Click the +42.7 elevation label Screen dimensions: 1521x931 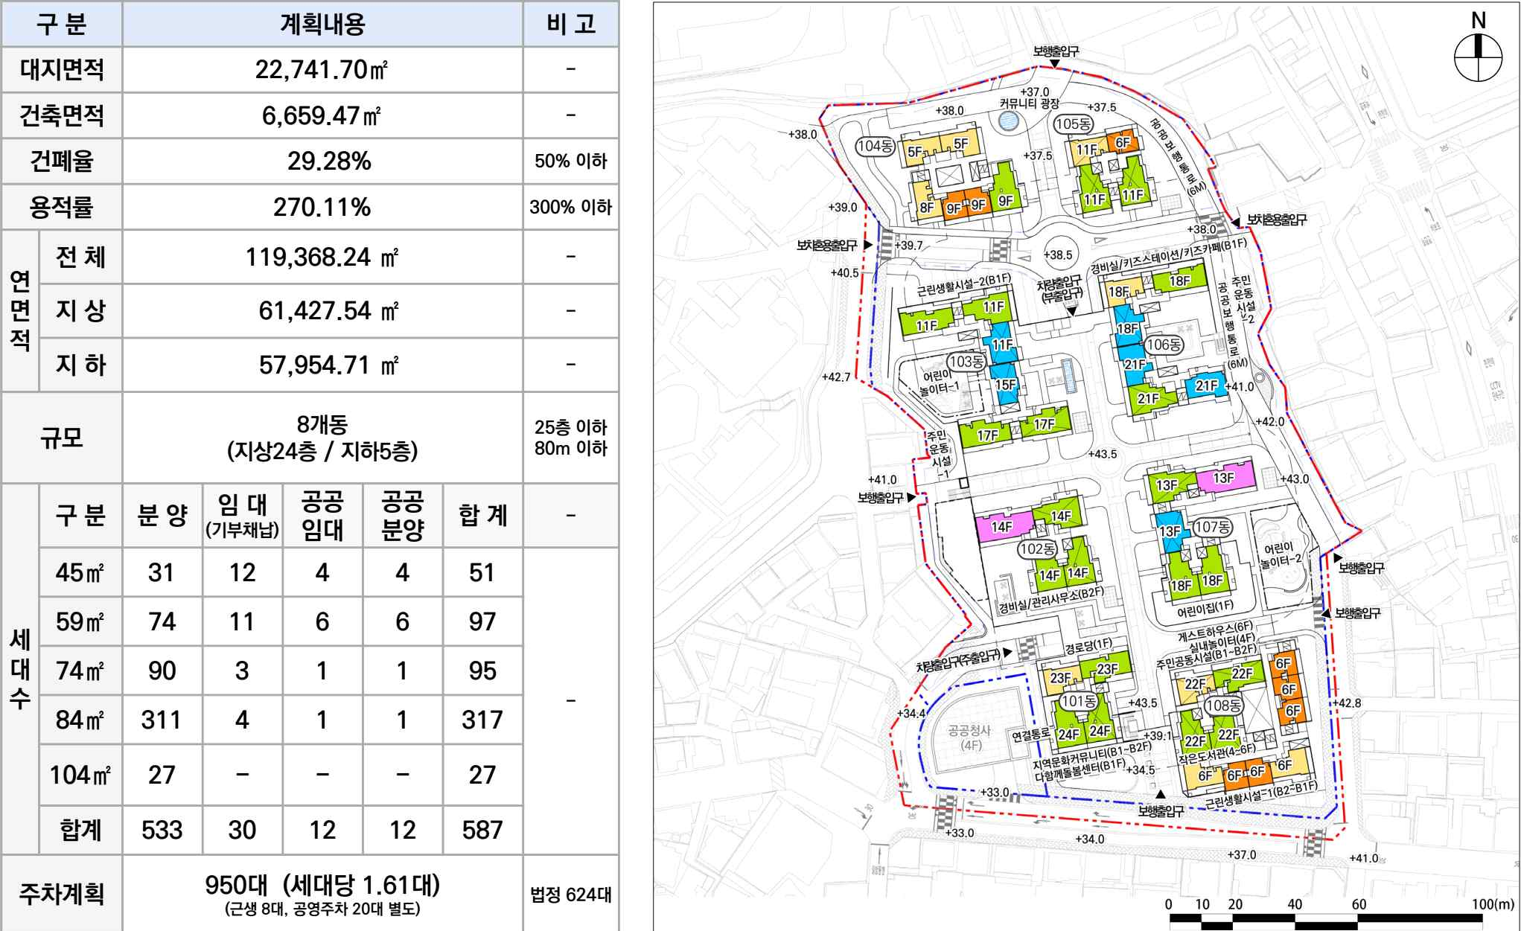coord(836,377)
